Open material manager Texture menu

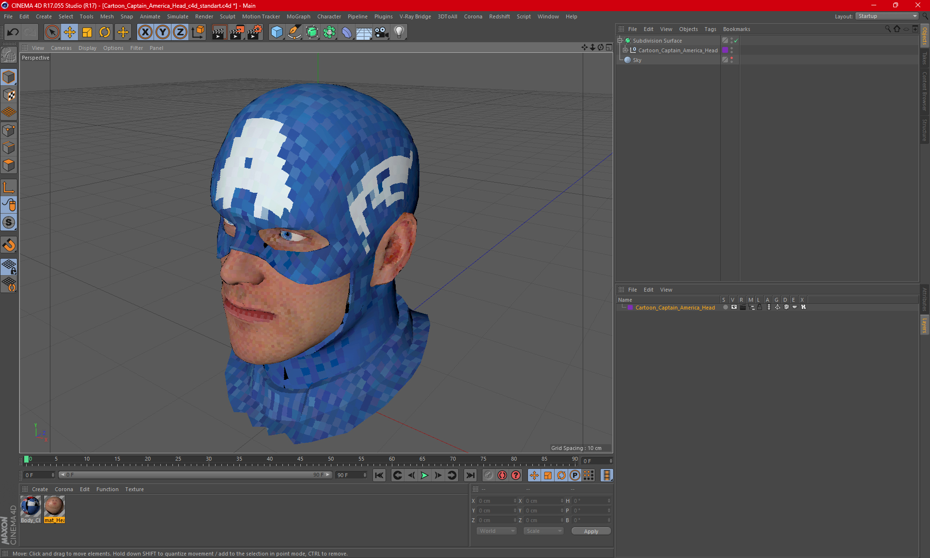[x=134, y=489]
